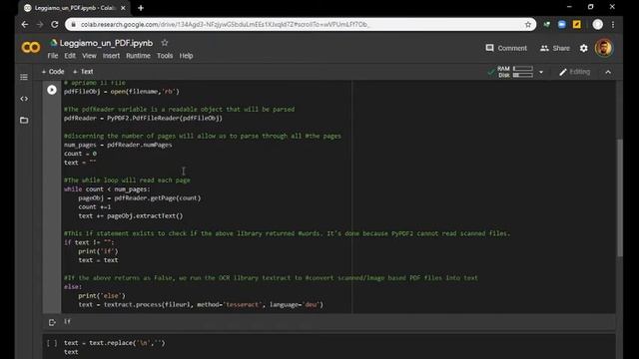Open the Help menu

pos(187,56)
